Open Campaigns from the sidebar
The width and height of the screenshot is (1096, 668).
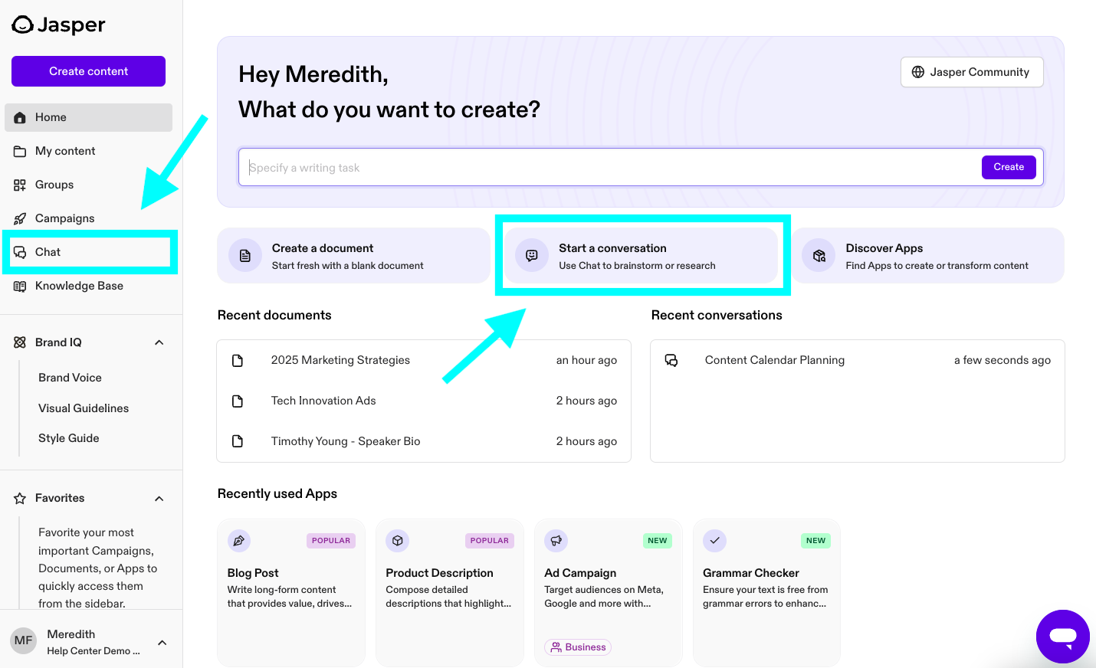point(64,218)
